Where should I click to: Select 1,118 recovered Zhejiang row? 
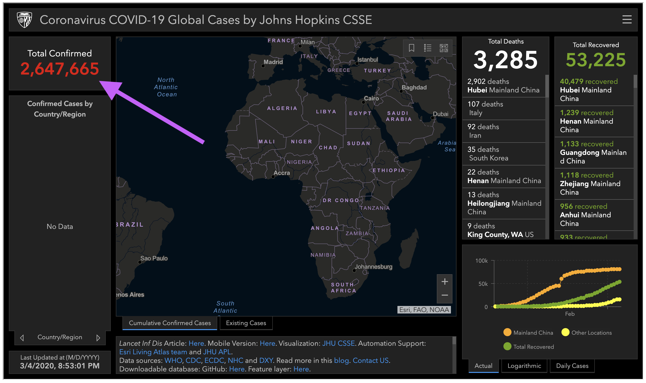(594, 184)
